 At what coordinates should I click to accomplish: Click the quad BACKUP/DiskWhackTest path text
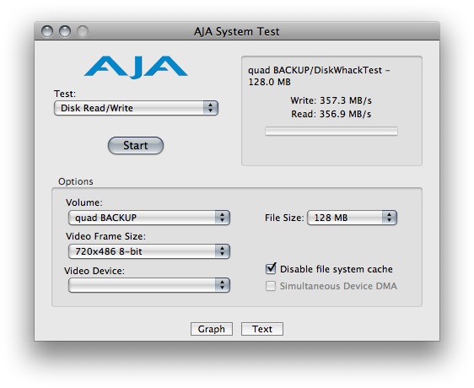click(x=319, y=76)
